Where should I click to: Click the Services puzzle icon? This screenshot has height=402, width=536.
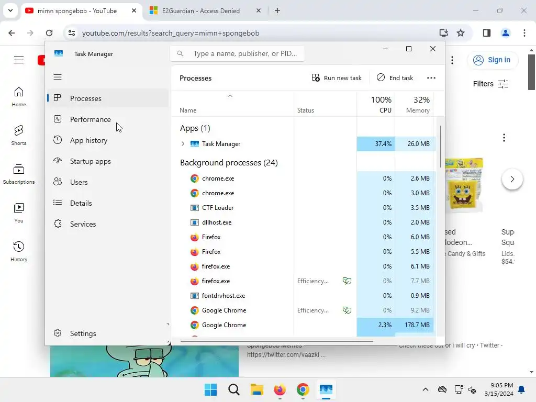pos(58,224)
